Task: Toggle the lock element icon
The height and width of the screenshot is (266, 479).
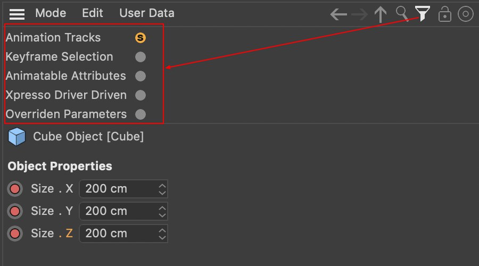Action: coord(444,14)
